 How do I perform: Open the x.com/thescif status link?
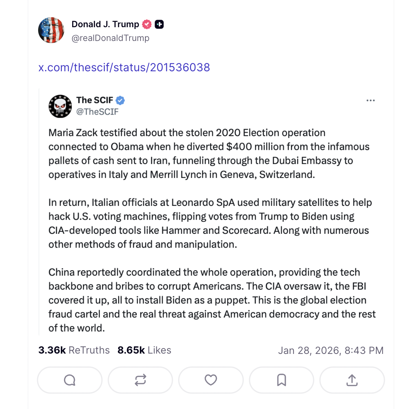(x=124, y=67)
